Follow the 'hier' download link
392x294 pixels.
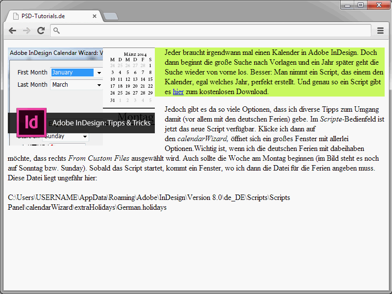tap(178, 92)
